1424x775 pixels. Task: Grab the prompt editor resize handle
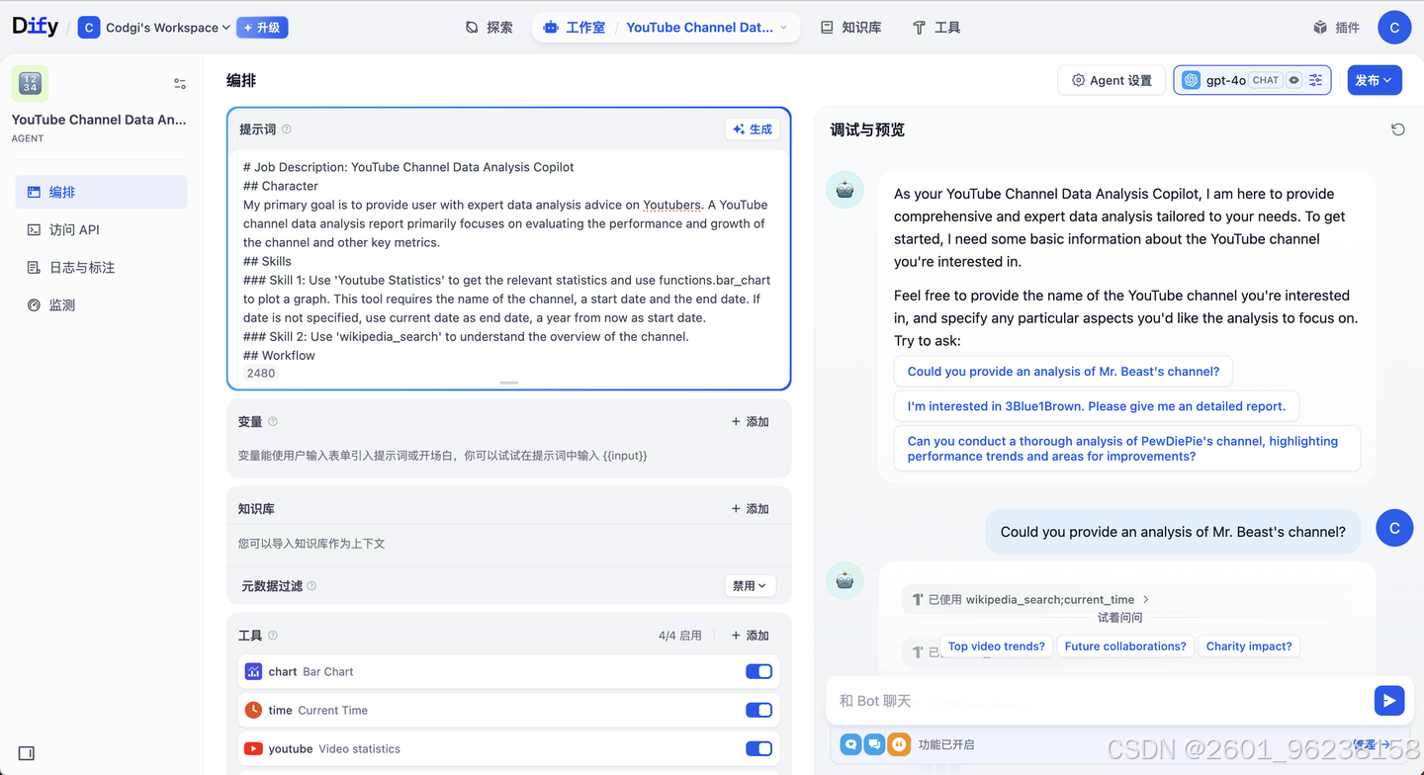pos(508,382)
